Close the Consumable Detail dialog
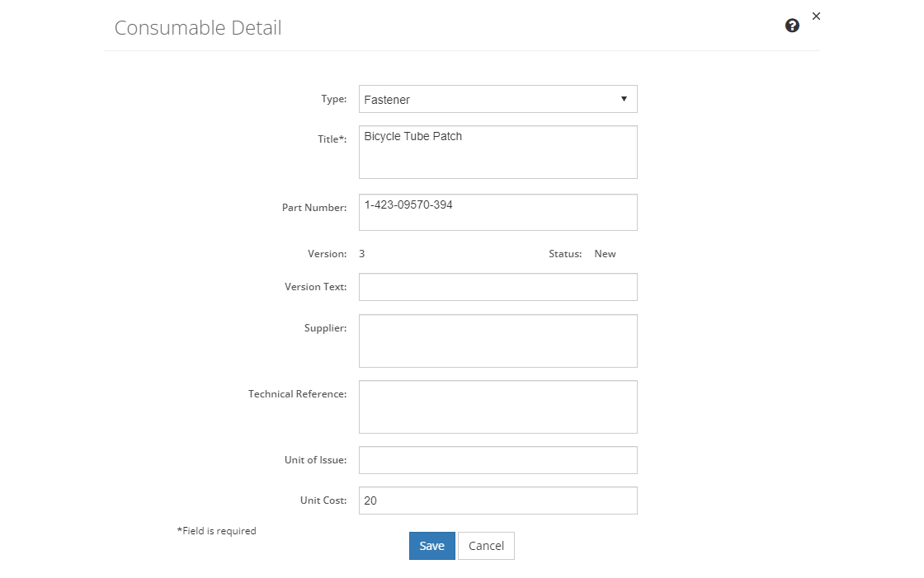 pos(816,16)
